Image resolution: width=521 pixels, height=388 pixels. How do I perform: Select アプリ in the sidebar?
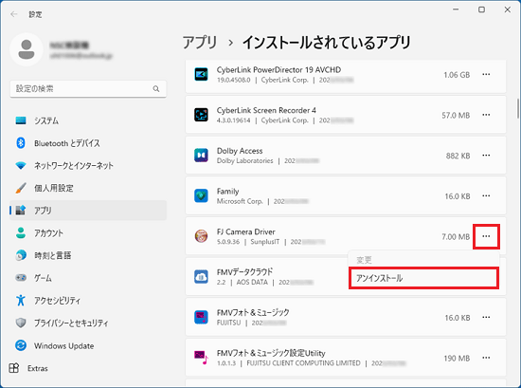click(x=88, y=211)
